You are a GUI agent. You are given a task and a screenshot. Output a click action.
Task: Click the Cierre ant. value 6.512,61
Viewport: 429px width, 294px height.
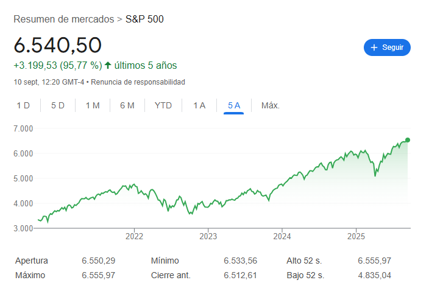coord(241,275)
